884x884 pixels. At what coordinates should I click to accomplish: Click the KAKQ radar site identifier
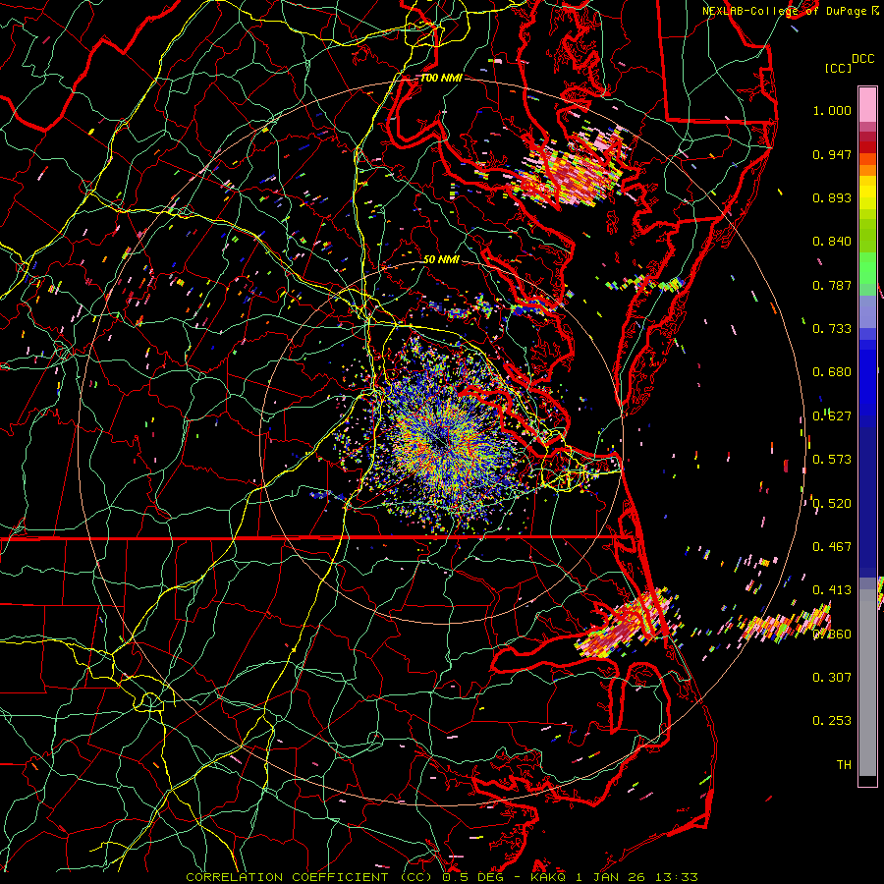[x=549, y=877]
